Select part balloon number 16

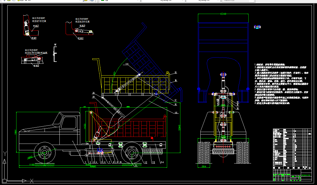coord(176,104)
